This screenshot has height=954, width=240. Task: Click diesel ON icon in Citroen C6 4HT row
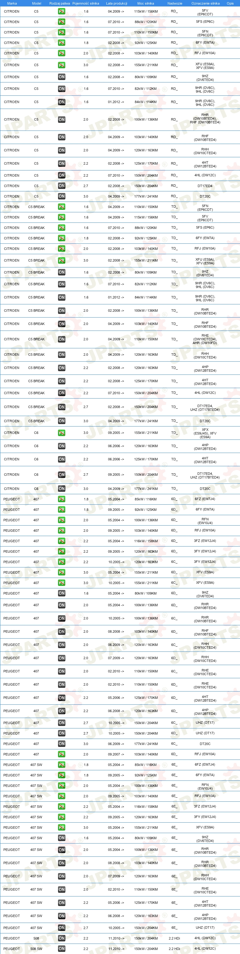62,459
